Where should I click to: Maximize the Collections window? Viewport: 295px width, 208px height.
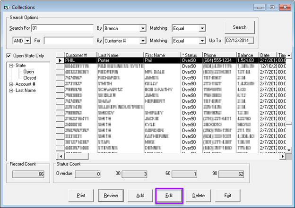point(272,8)
